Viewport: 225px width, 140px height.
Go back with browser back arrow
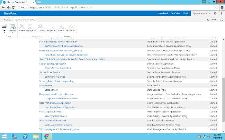(3, 8)
